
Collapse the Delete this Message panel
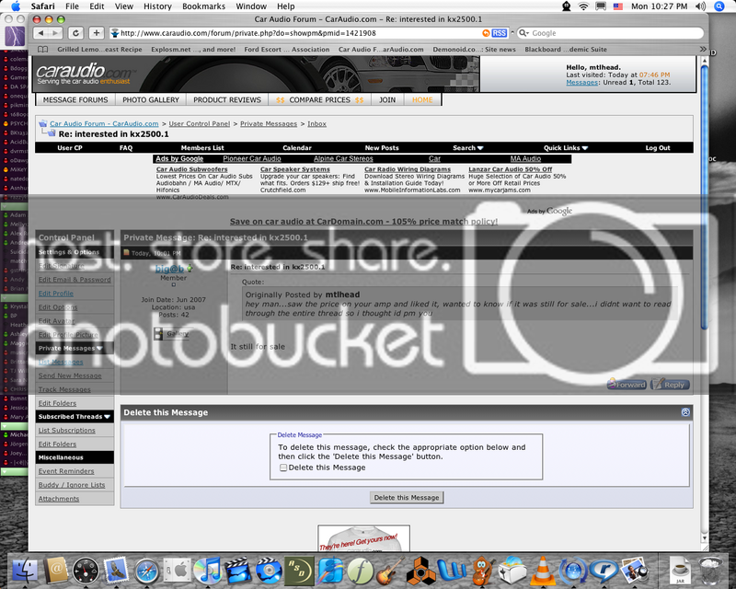685,412
